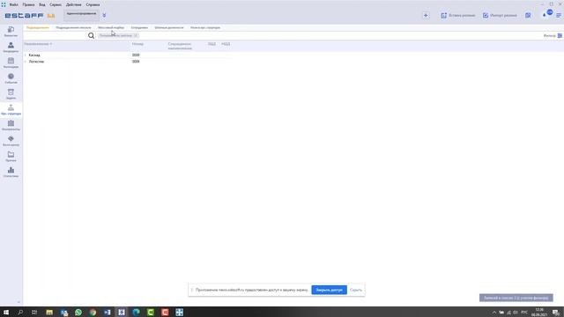The height and width of the screenshot is (317, 564).
Task: Select the Орг. структура sidebar icon
Action: [11, 109]
